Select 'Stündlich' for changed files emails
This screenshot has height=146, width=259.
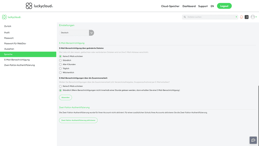[60, 60]
